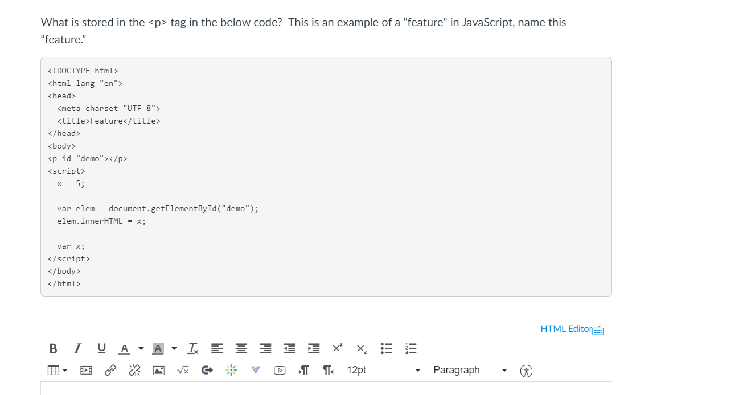Toggle italic formatting
The height and width of the screenshot is (395, 747).
[x=77, y=348]
